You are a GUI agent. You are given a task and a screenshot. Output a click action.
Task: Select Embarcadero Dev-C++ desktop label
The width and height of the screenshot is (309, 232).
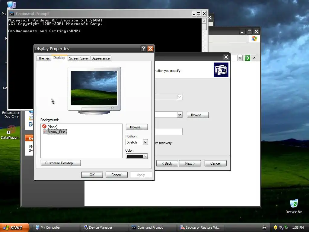pos(11,114)
